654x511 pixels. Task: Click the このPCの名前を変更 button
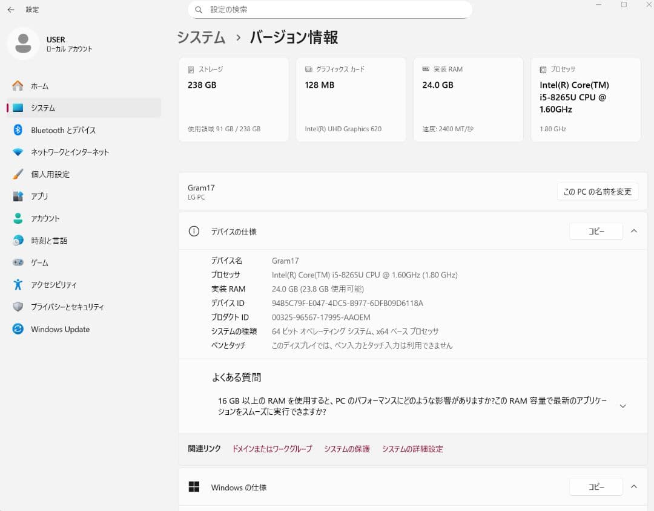coord(597,191)
